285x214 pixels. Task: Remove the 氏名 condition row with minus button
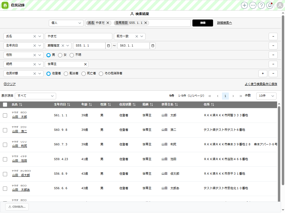coord(273,36)
